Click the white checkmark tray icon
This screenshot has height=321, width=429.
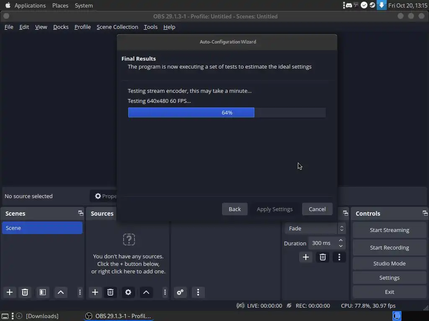[364, 5]
